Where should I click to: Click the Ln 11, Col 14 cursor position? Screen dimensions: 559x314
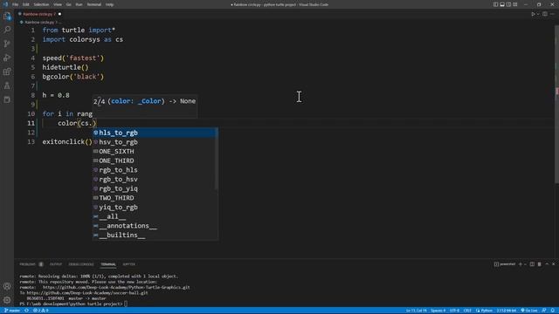coord(416,311)
